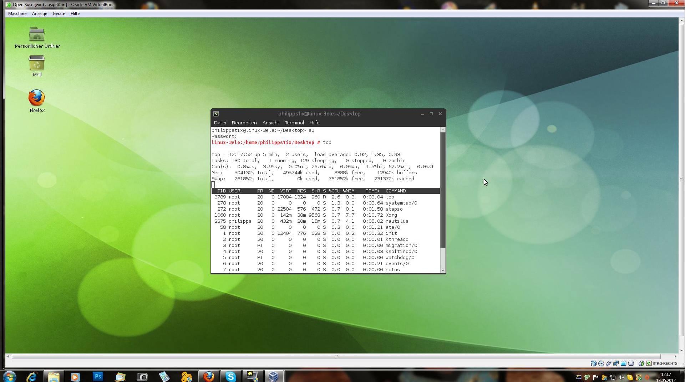Screen dimensions: 685x382
Task: Open the Anzeige menu in VirtualBox
Action: tap(40, 14)
